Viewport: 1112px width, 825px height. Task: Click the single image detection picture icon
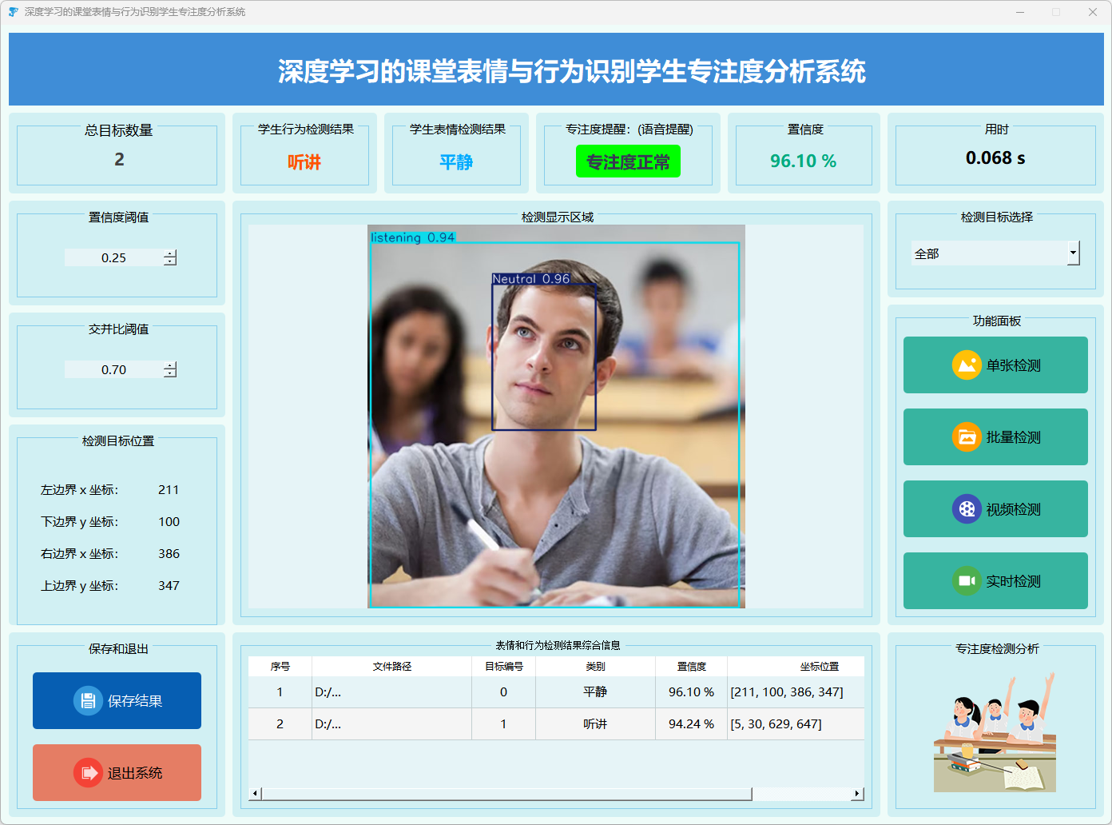(967, 365)
